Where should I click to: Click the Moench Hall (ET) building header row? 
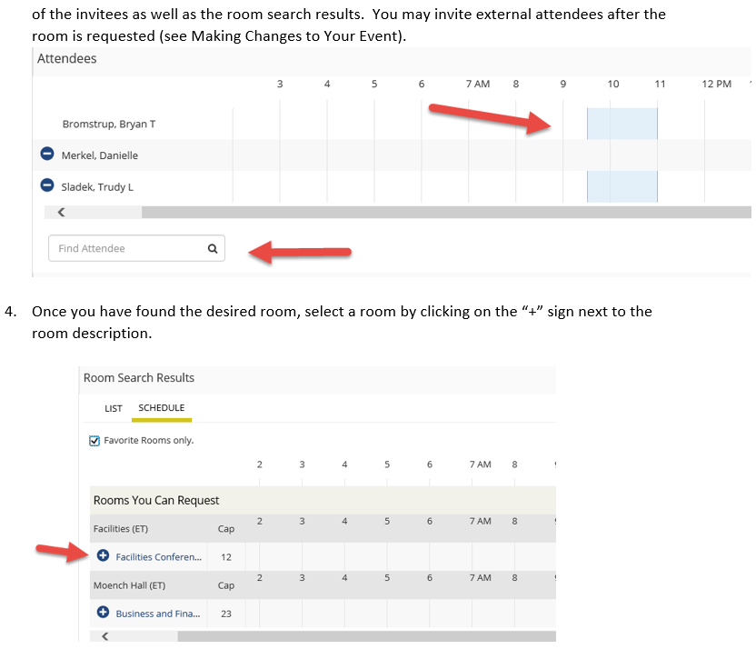[323, 584]
